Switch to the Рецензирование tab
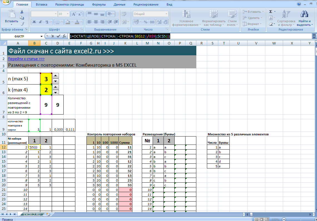317x221 pixels. [x=146, y=4]
